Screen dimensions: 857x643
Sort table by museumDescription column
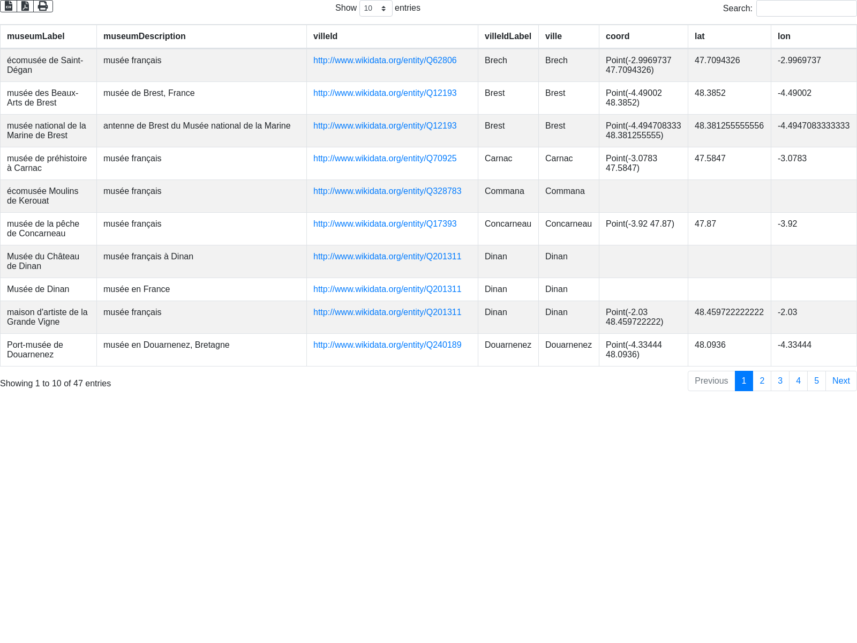click(x=145, y=36)
